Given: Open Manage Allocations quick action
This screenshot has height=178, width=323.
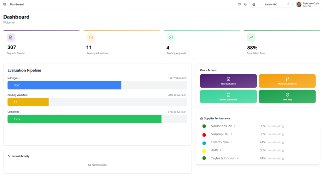Looking at the screenshot, I should pos(287,81).
